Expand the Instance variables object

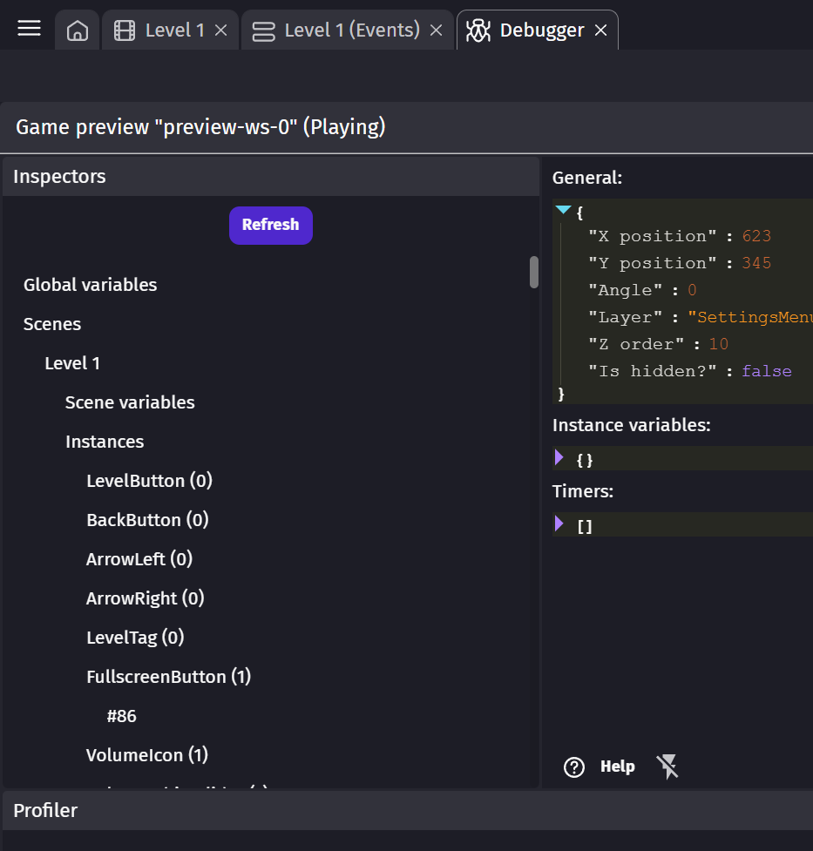coord(559,457)
